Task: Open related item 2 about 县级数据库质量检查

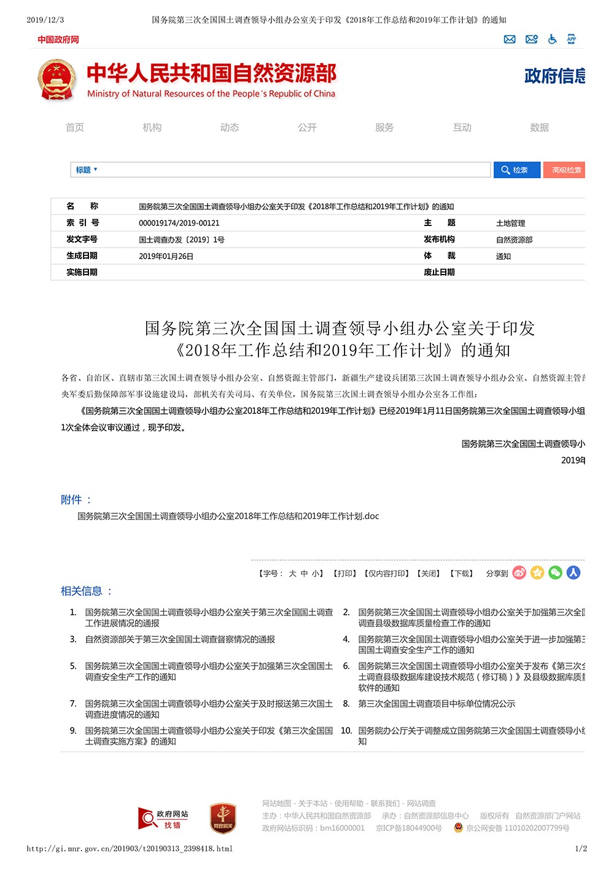Action: click(472, 618)
